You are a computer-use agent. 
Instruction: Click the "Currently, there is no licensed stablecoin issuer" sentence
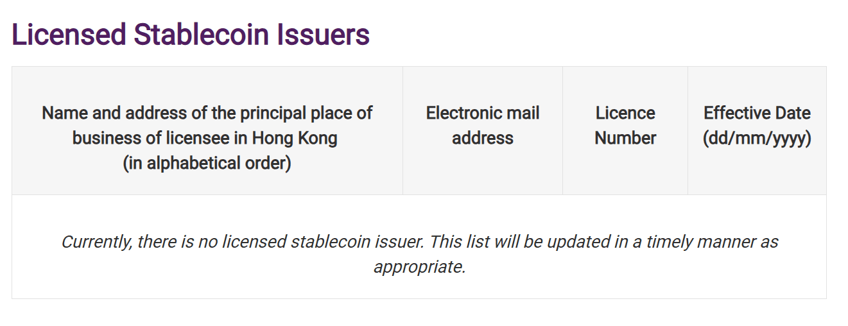click(x=243, y=242)
